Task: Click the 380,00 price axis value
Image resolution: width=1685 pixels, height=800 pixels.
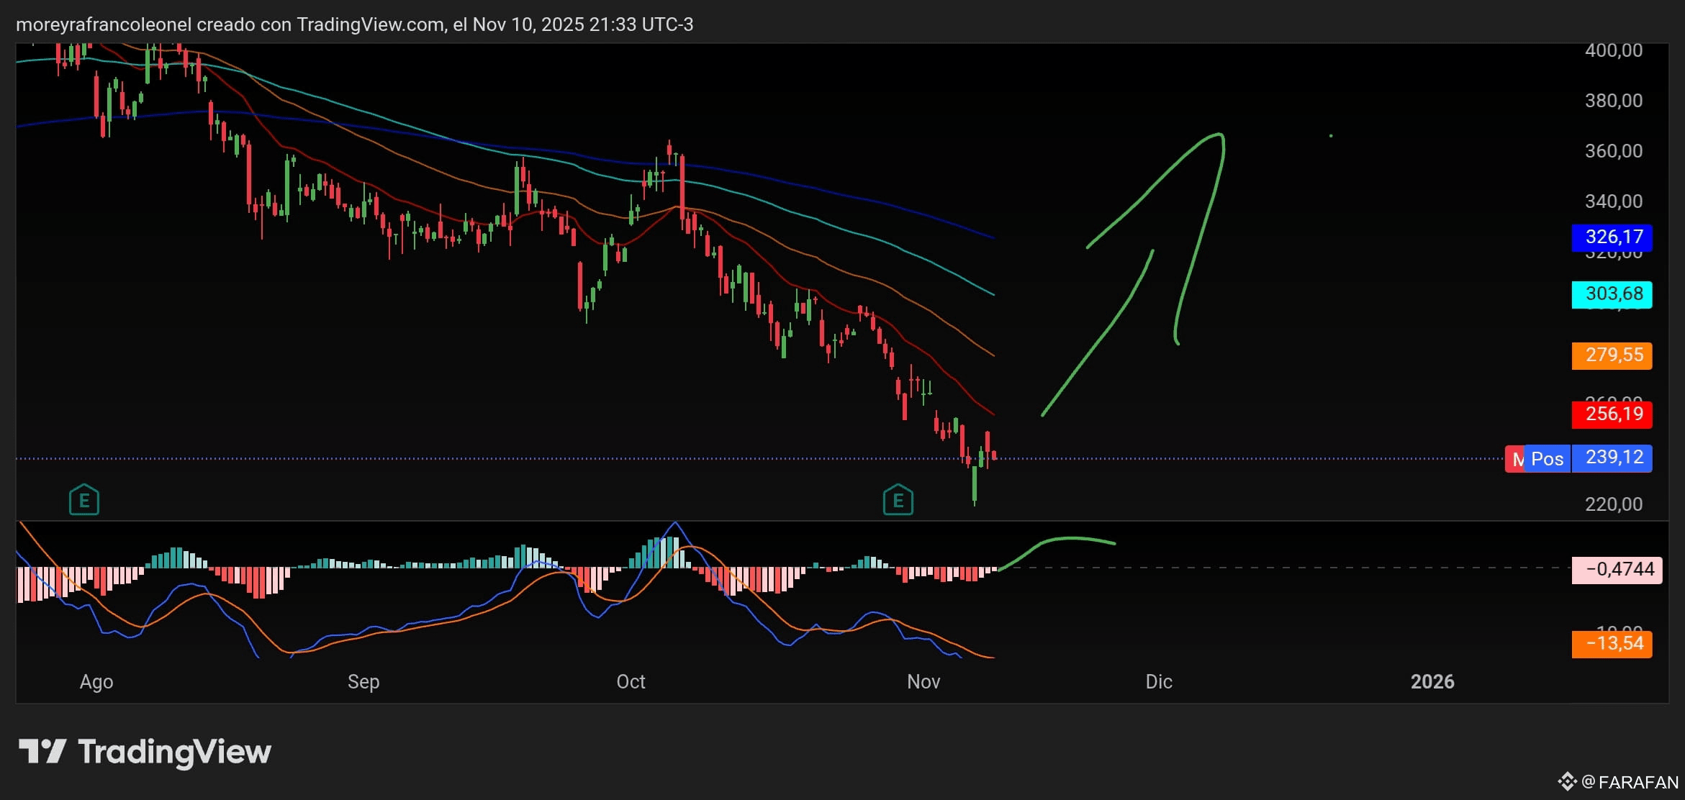Action: point(1614,101)
